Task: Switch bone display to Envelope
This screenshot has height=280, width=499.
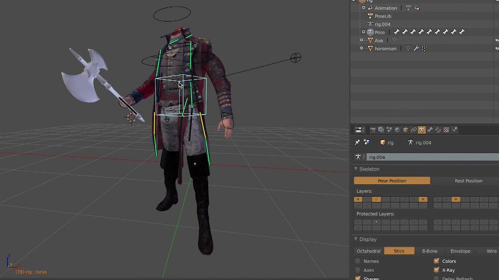Action: tap(460, 251)
